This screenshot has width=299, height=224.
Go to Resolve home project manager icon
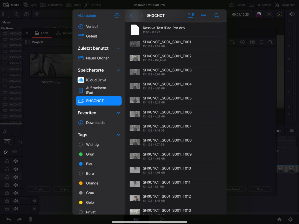click(x=279, y=219)
